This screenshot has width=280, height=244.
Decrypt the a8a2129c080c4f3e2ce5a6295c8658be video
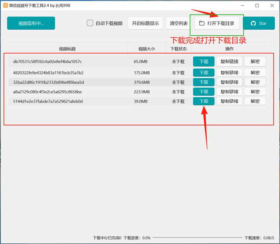[x=255, y=92]
